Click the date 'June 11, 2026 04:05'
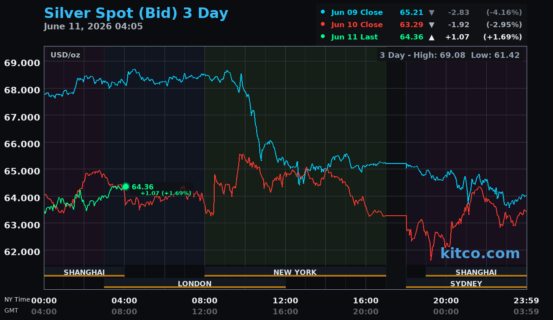Image resolution: width=553 pixels, height=320 pixels. coord(93,27)
